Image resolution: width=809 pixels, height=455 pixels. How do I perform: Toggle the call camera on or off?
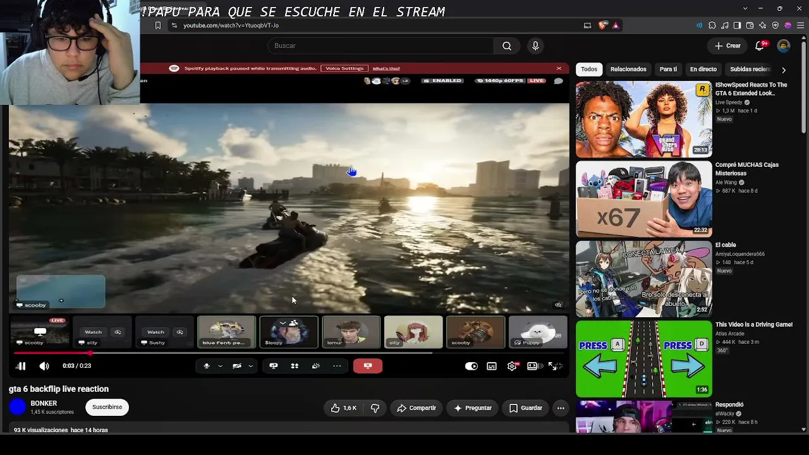point(237,366)
